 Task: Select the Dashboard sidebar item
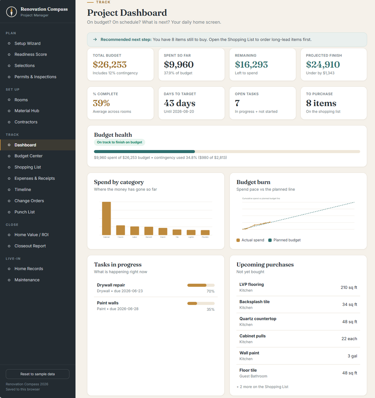tap(37, 145)
